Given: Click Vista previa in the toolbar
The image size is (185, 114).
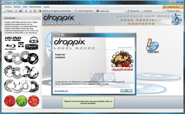Looking at the screenshot, I should 133,11.
